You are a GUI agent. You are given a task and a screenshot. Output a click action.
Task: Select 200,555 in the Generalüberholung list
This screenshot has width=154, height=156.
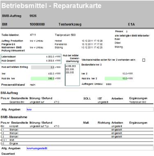pos(70,73)
